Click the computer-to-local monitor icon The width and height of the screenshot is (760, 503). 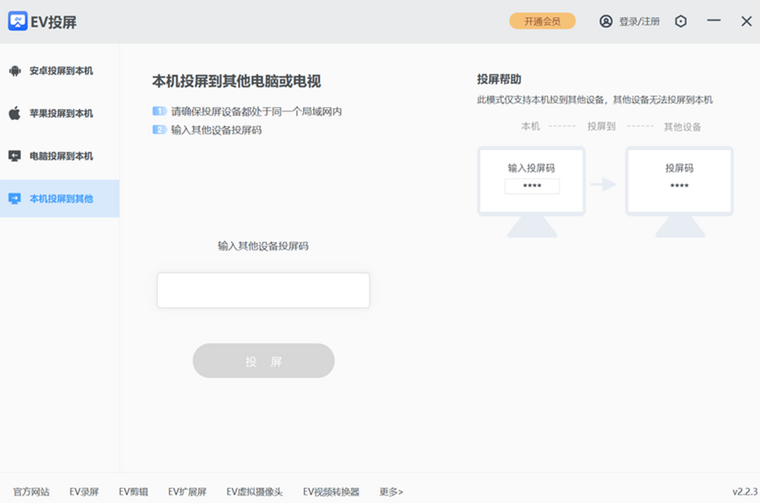[x=15, y=156]
